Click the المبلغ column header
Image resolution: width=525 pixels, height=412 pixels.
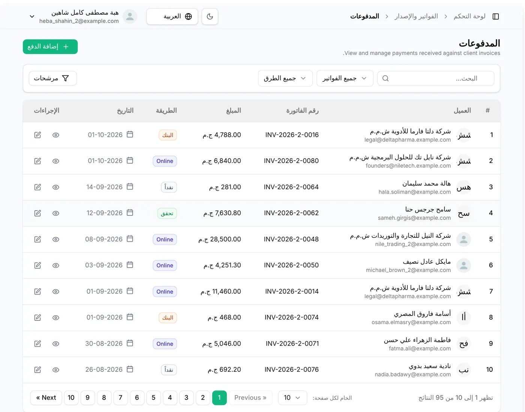[233, 111]
